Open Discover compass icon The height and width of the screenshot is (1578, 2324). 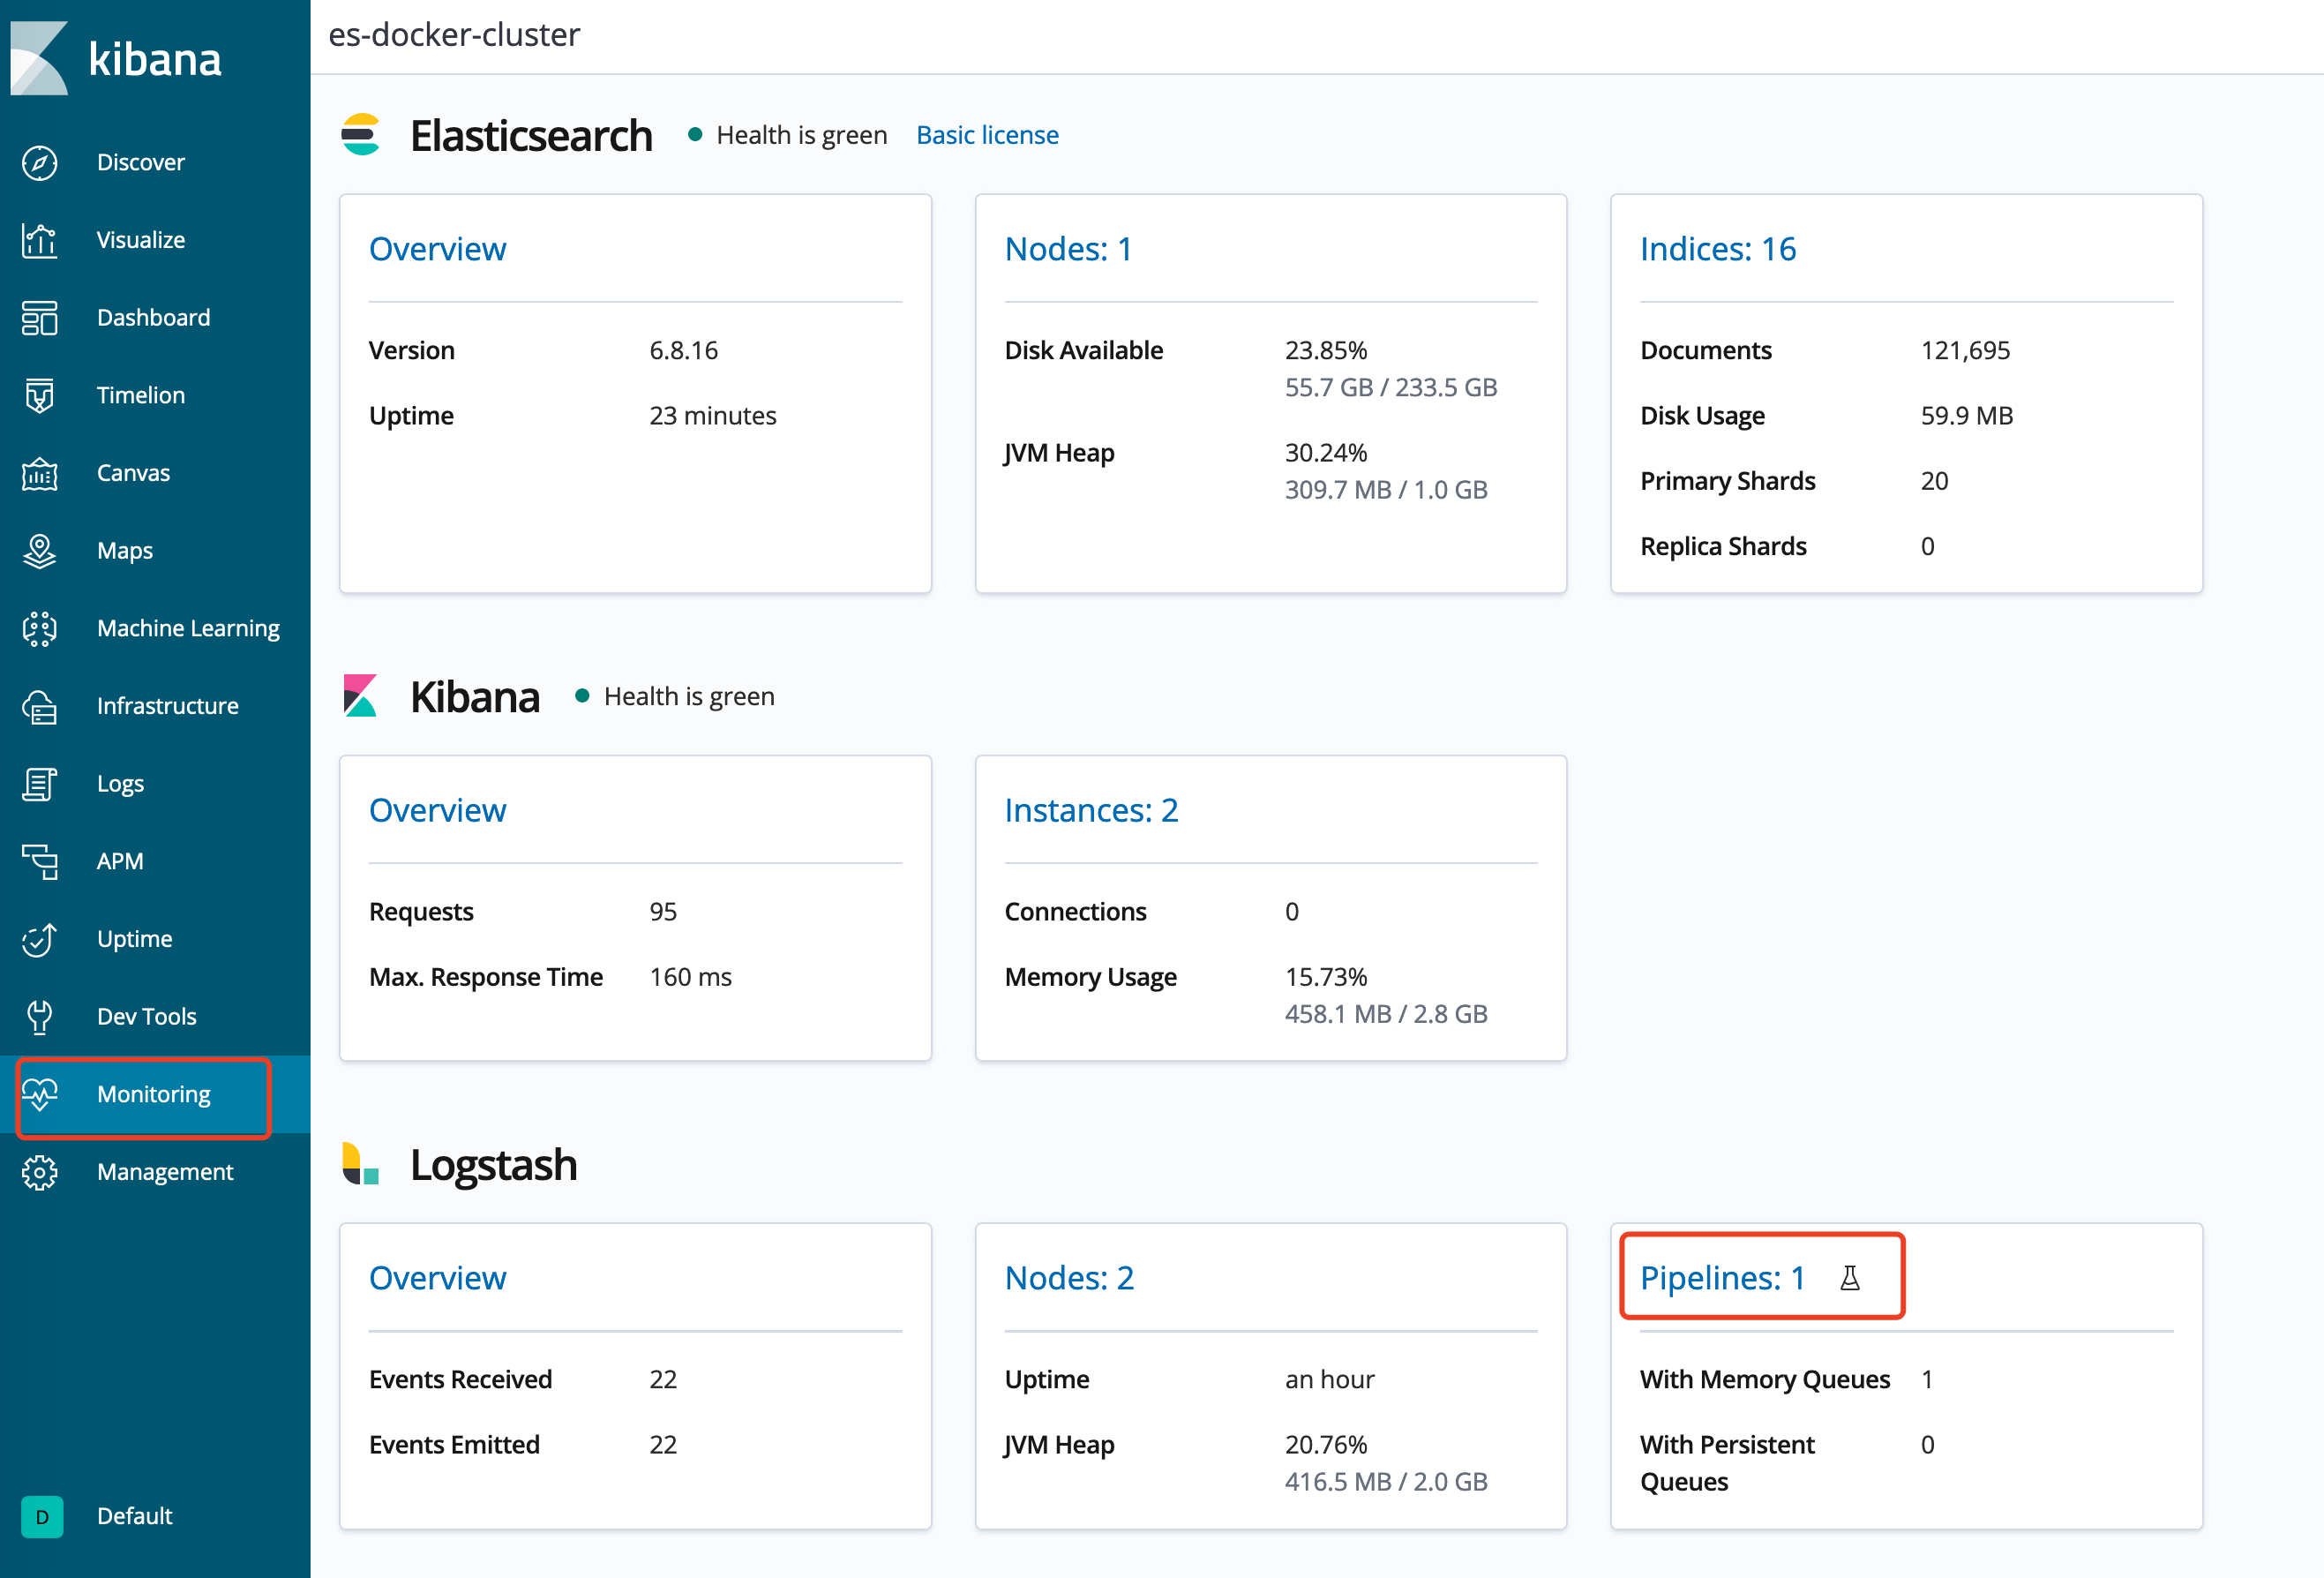[x=40, y=163]
